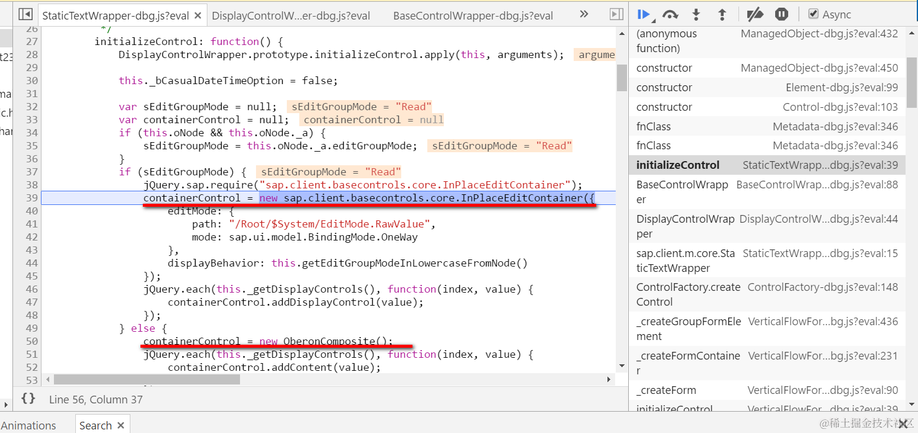The height and width of the screenshot is (433, 918).
Task: Click the vertical scrollbar of code editor
Action: click(x=621, y=78)
